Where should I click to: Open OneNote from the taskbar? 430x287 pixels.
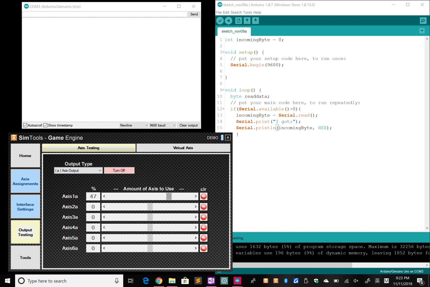(211, 281)
